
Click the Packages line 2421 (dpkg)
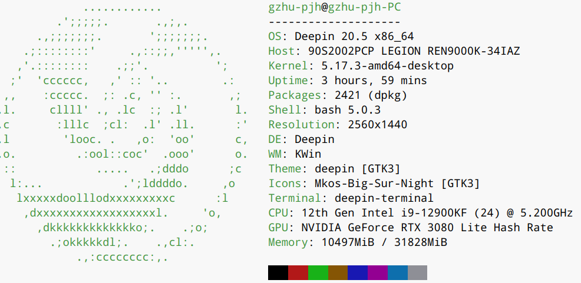click(x=338, y=95)
